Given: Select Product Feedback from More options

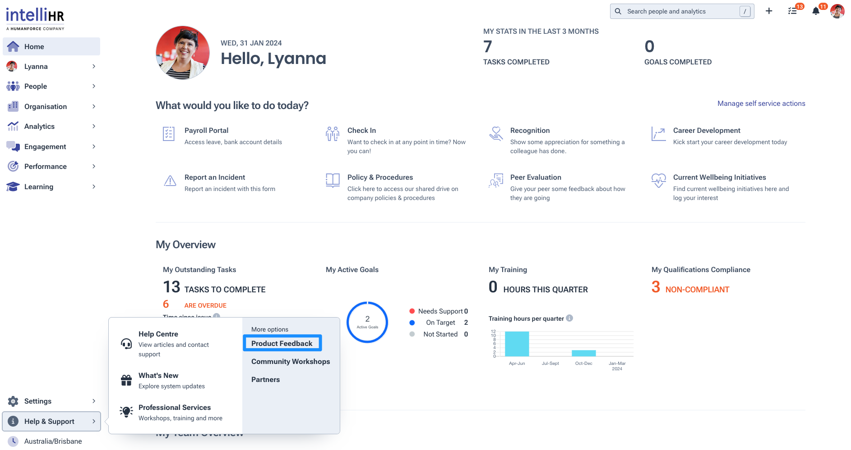Looking at the screenshot, I should pos(282,343).
